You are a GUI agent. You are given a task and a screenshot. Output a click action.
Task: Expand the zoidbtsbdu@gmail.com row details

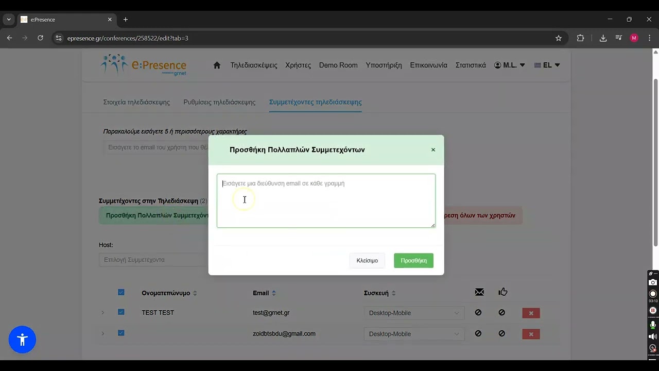point(102,334)
